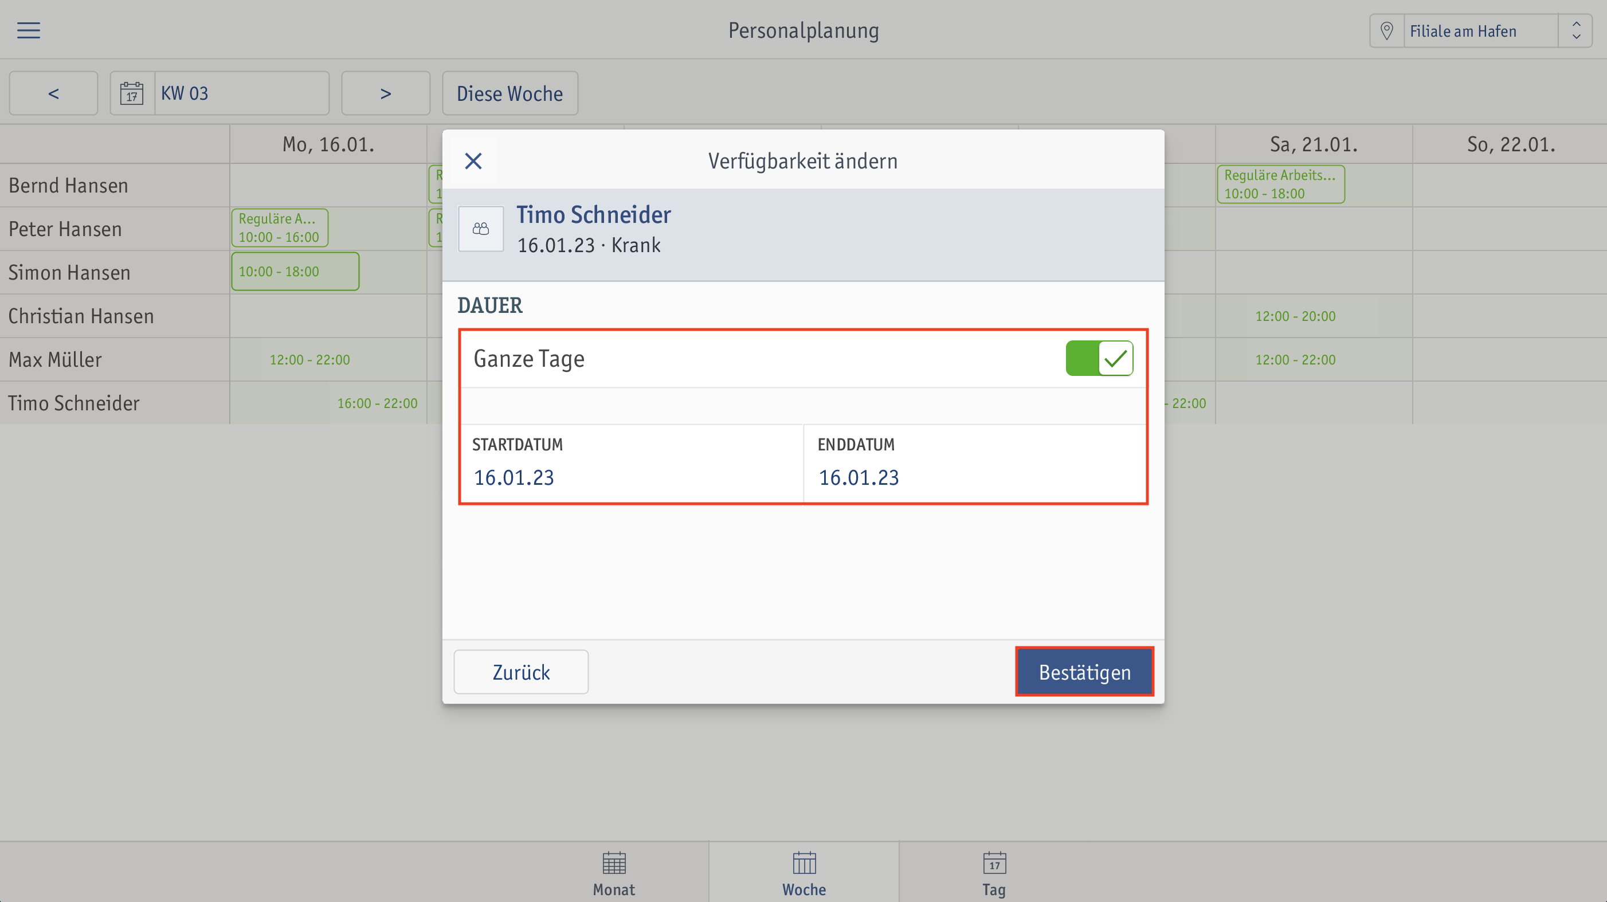Screen dimensions: 1607x902
Task: Open Max Müller's Saturday 12:00 - 22:00 availability
Action: tap(1295, 360)
